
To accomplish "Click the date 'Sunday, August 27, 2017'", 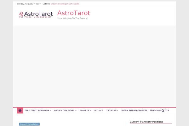I will click(x=29, y=4).
